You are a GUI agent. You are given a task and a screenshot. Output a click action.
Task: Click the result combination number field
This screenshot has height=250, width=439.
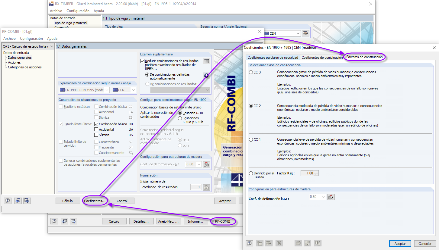[x=196, y=187]
